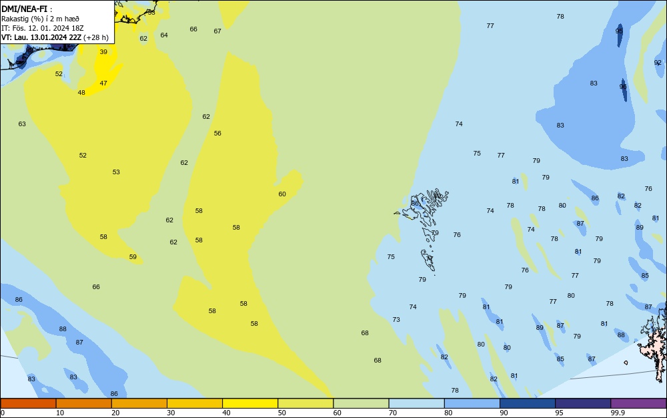Select the '(+28 h)' forecast offset text
667x418 pixels.
[x=96, y=37]
